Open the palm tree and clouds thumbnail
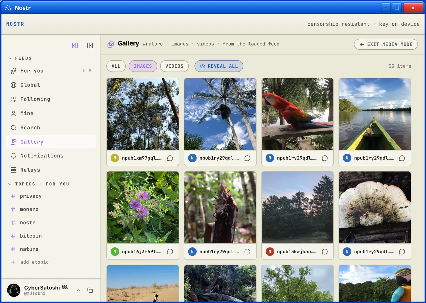Screen dimensions: 426x303 (x=220, y=114)
